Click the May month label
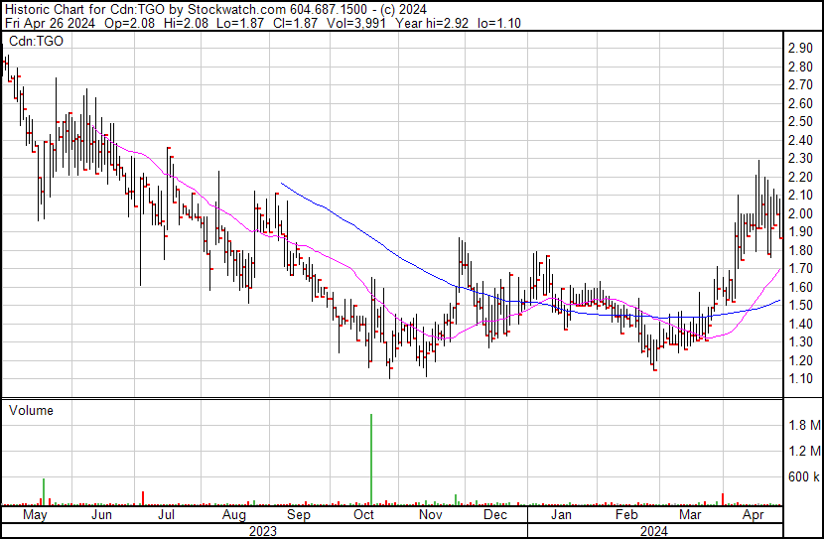 pos(35,515)
